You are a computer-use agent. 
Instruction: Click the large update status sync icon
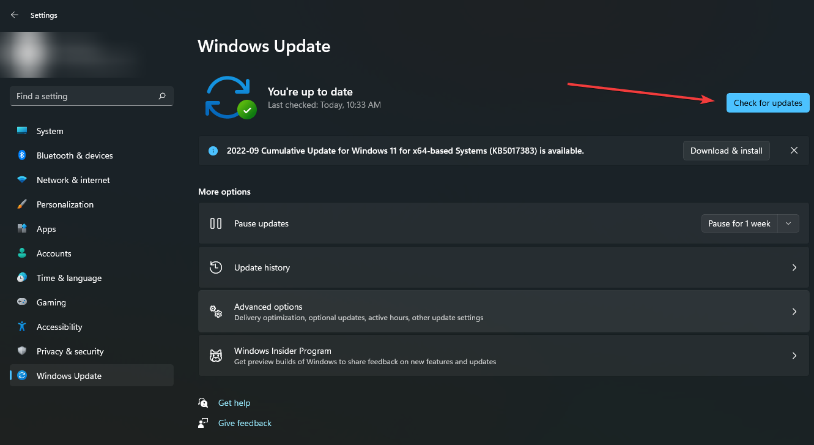230,97
